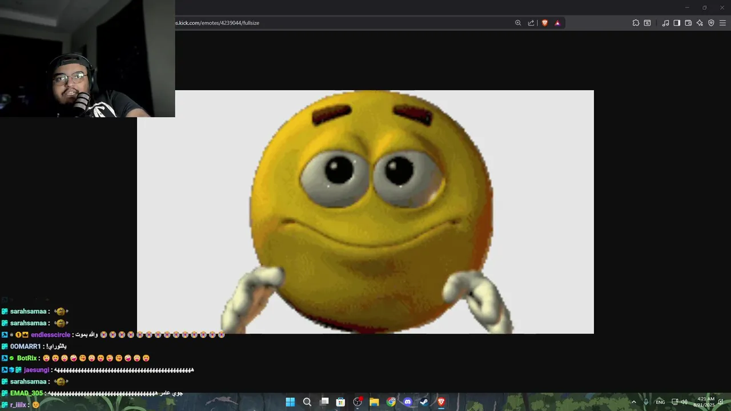Click chat username r_iiilx
This screenshot has width=731, height=411.
[x=18, y=405]
